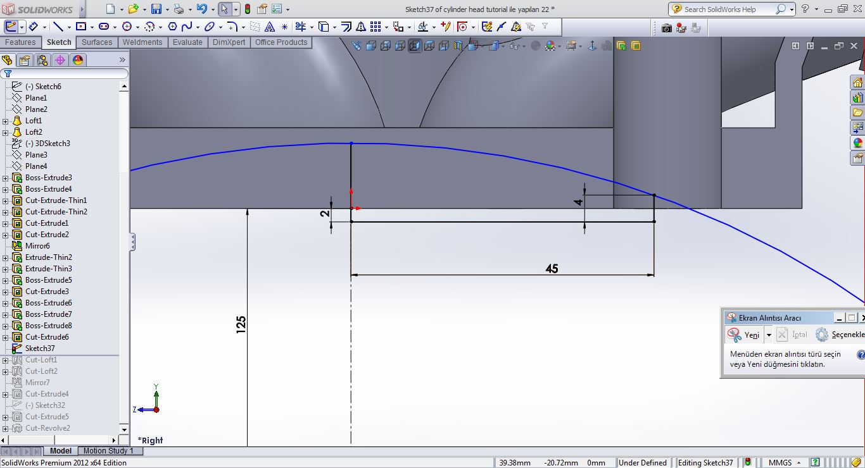Switch to the Office Products tab
Image resolution: width=865 pixels, height=468 pixels.
[281, 42]
